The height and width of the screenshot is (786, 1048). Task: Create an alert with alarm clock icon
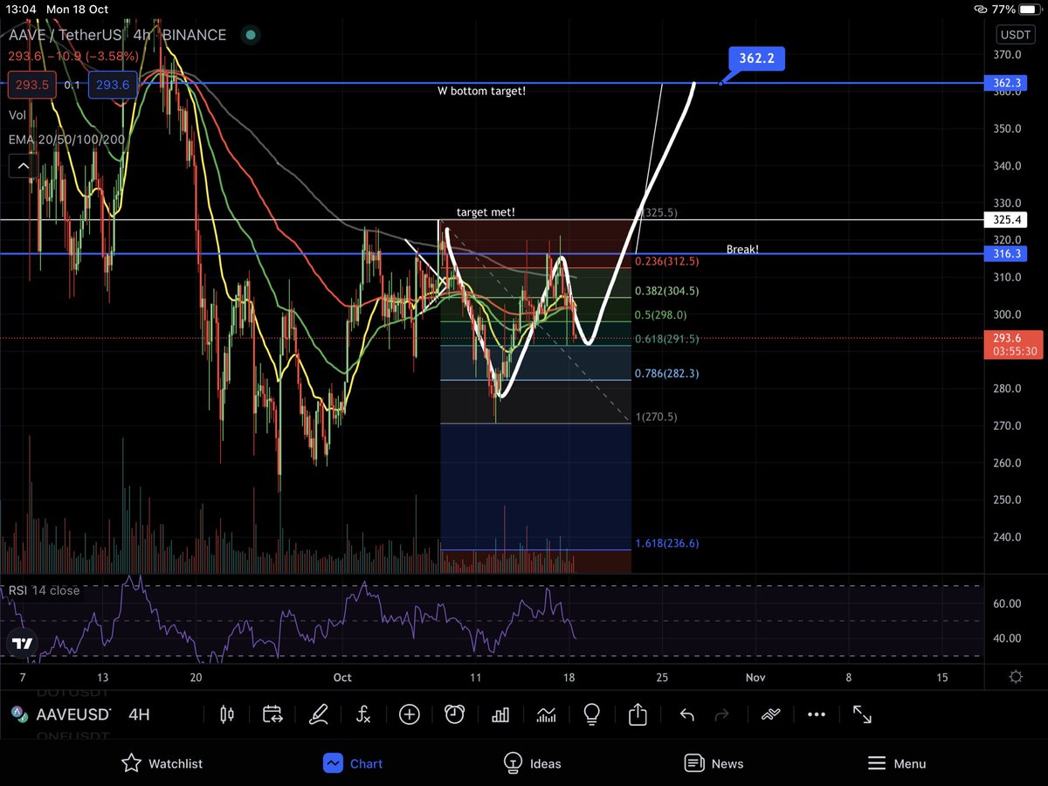coord(454,714)
